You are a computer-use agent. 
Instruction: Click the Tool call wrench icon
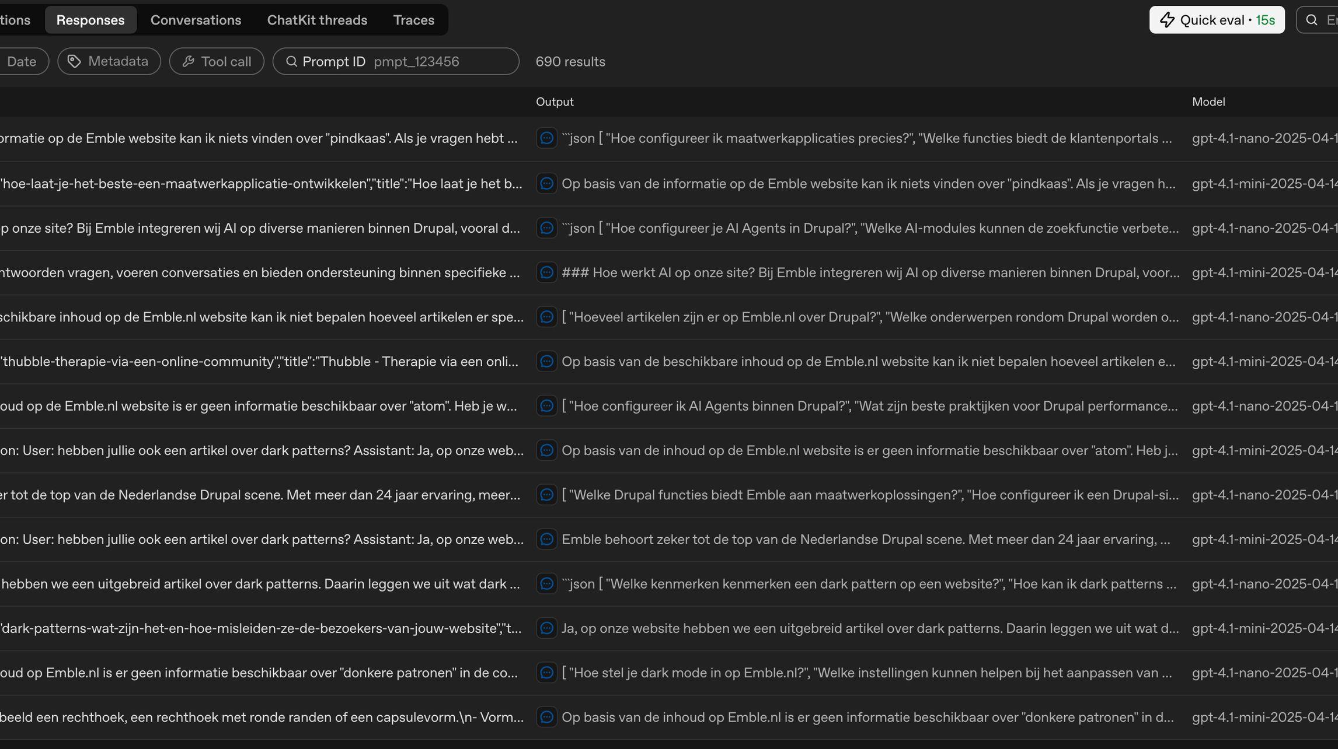pos(188,61)
